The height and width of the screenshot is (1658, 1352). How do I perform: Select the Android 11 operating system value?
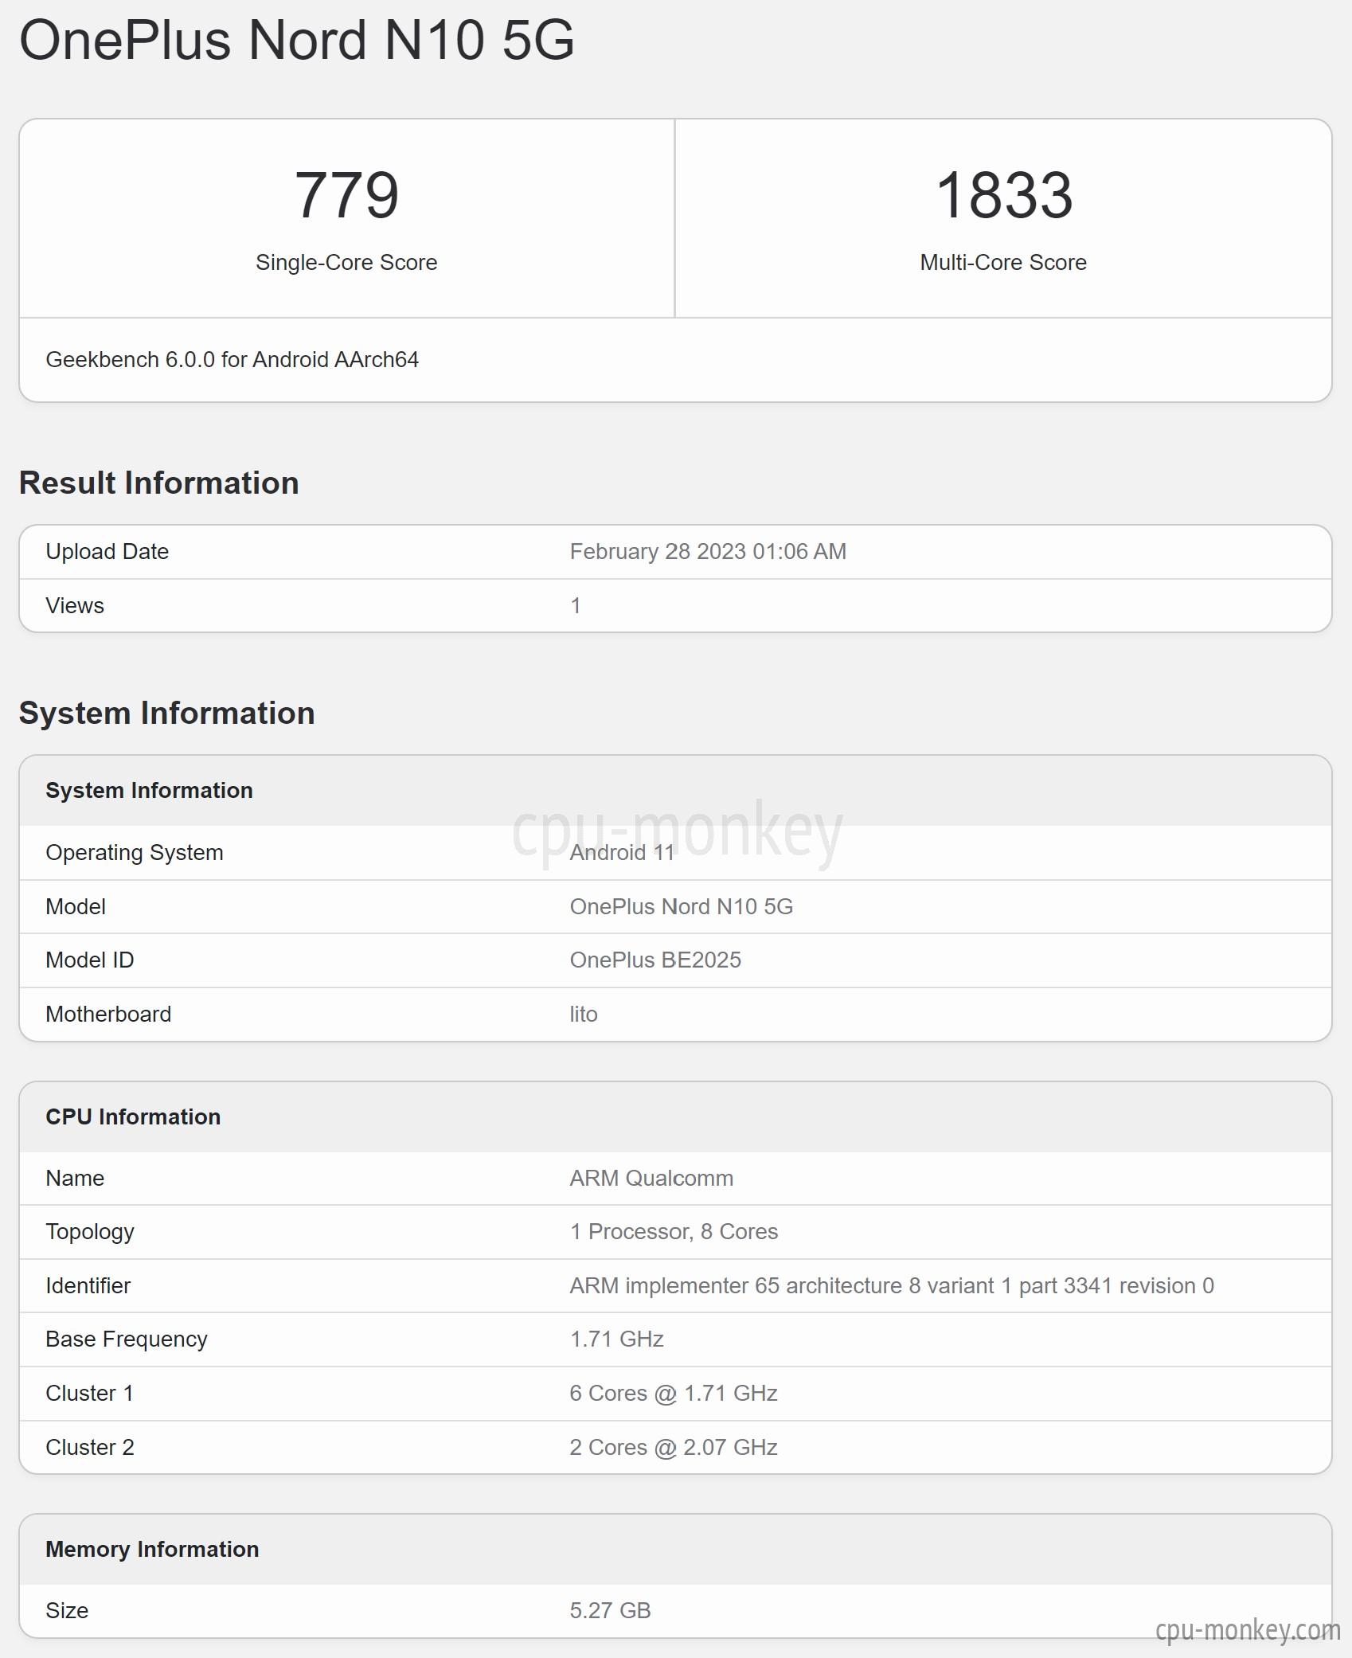click(622, 853)
